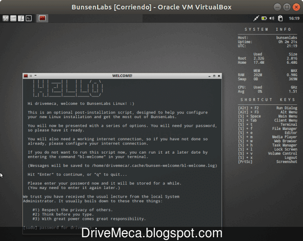The height and width of the screenshot is (241, 303).
Task: Click the 'Volume Control' shortcut entry
Action: 282,154
